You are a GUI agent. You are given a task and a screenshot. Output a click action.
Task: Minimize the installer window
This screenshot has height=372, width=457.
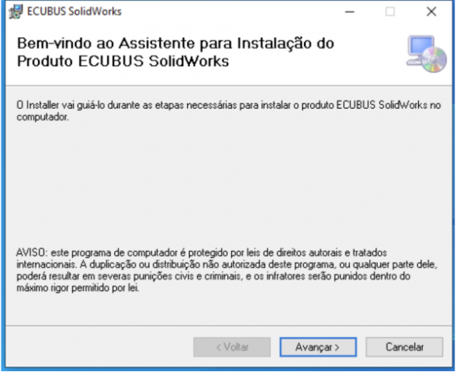pyautogui.click(x=350, y=12)
